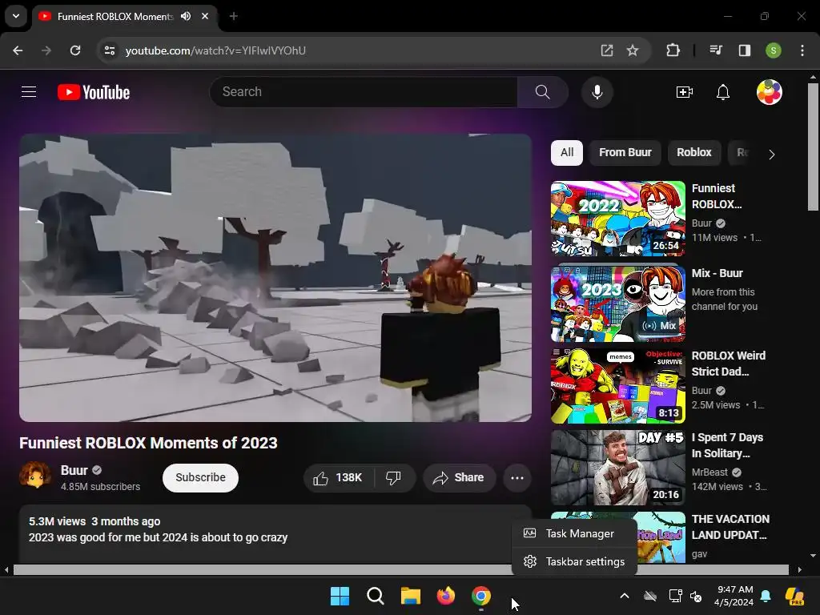Close the Funniest ROBLOX Moments tab
Screen dimensions: 820x615
pos(205,16)
